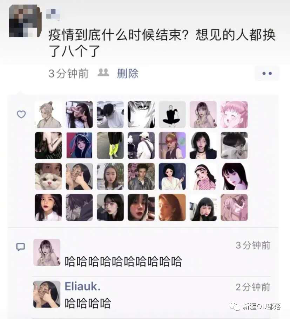Open Eliauk. username profile link
This screenshot has height=319, width=290.
pos(82,286)
